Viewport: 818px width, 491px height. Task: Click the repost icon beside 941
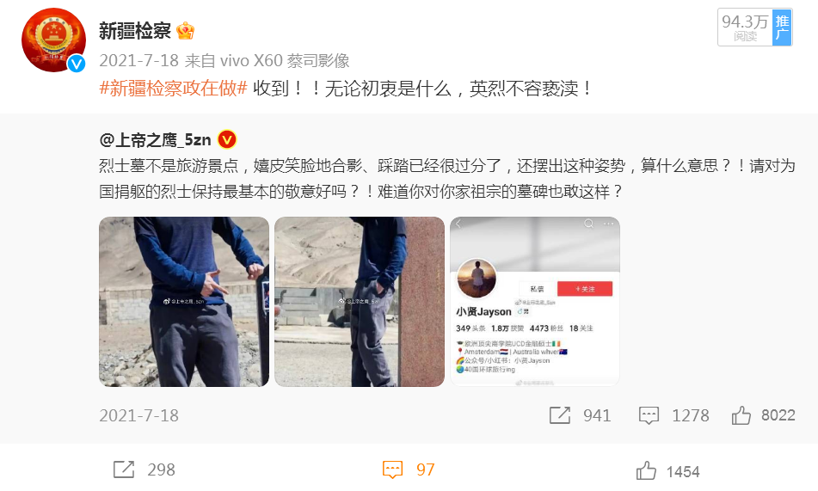pos(560,415)
